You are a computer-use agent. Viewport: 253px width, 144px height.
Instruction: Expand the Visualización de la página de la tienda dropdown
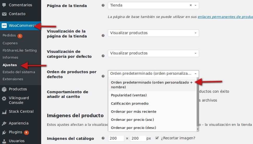153,33
